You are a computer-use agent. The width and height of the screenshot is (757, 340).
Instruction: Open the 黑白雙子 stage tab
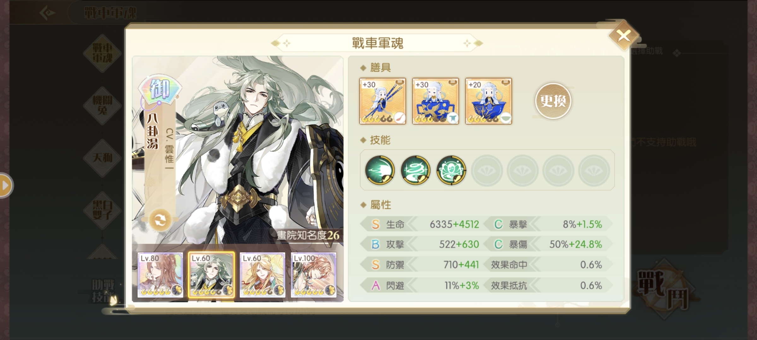(102, 210)
